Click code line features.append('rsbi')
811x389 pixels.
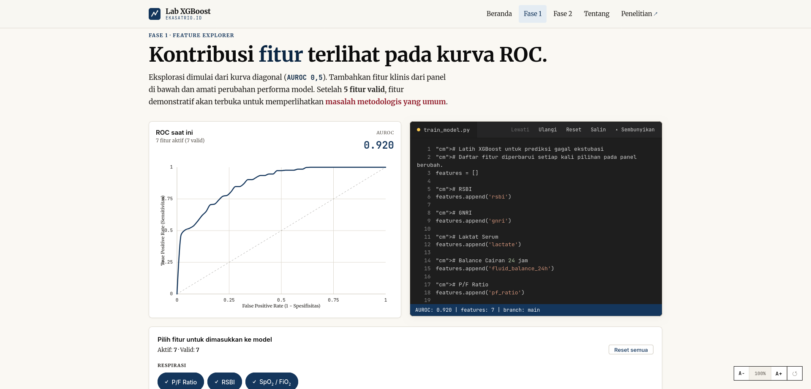tap(474, 197)
